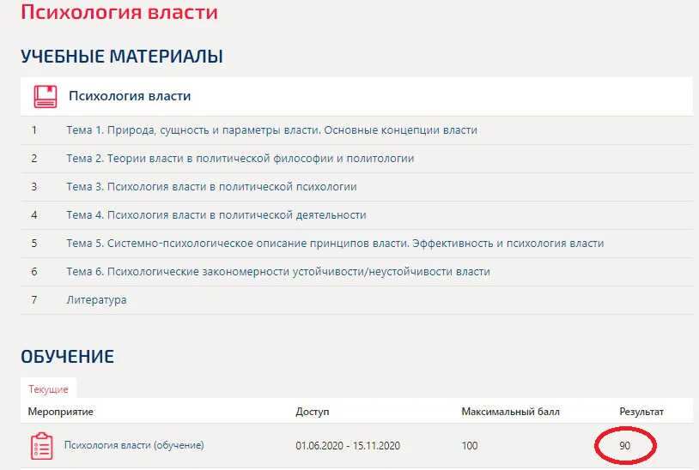This screenshot has width=699, height=470.
Task: Click row number 6 in materials list
Action: pos(33,272)
